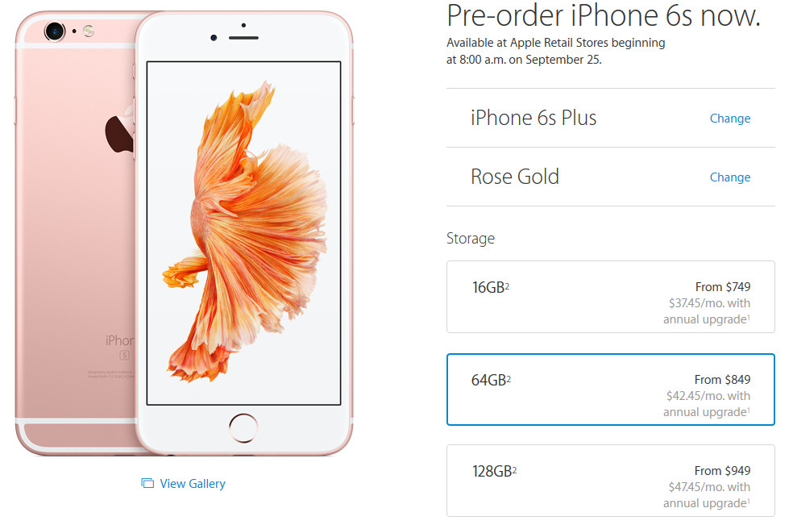The width and height of the screenshot is (793, 525).
Task: Click the From $849 price text
Action: [722, 379]
